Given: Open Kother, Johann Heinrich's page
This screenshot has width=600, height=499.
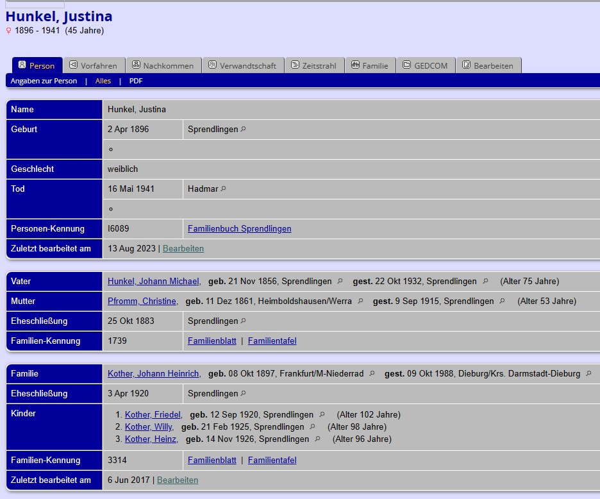Looking at the screenshot, I should click(153, 373).
